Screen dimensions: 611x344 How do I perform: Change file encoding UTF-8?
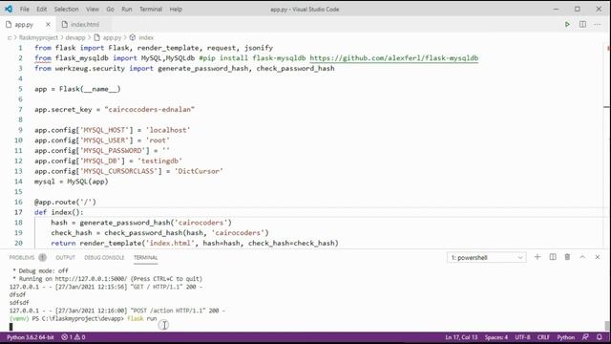coord(522,337)
